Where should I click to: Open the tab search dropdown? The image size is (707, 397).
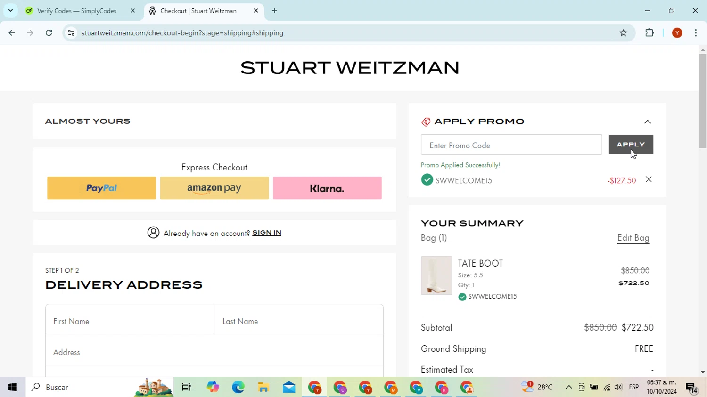[10, 11]
